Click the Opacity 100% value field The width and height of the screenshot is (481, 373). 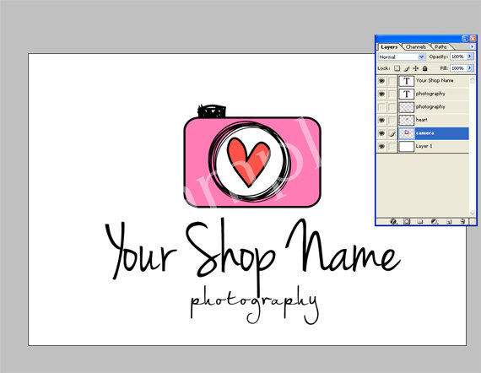458,57
